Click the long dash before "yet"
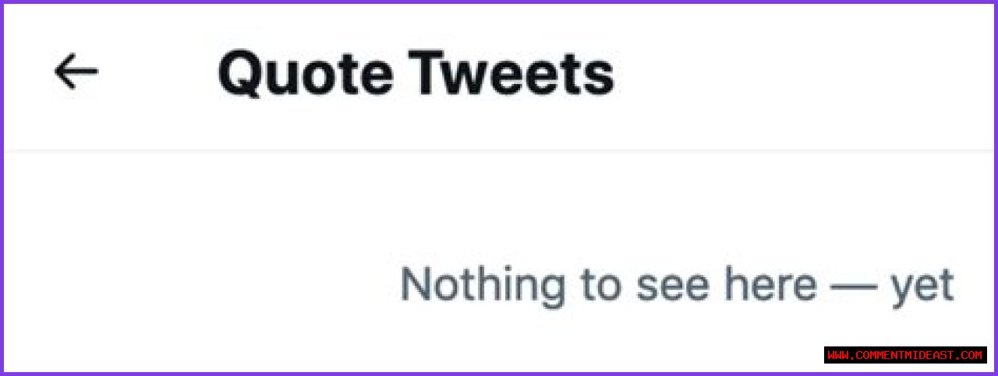998x376 pixels. pos(854,286)
